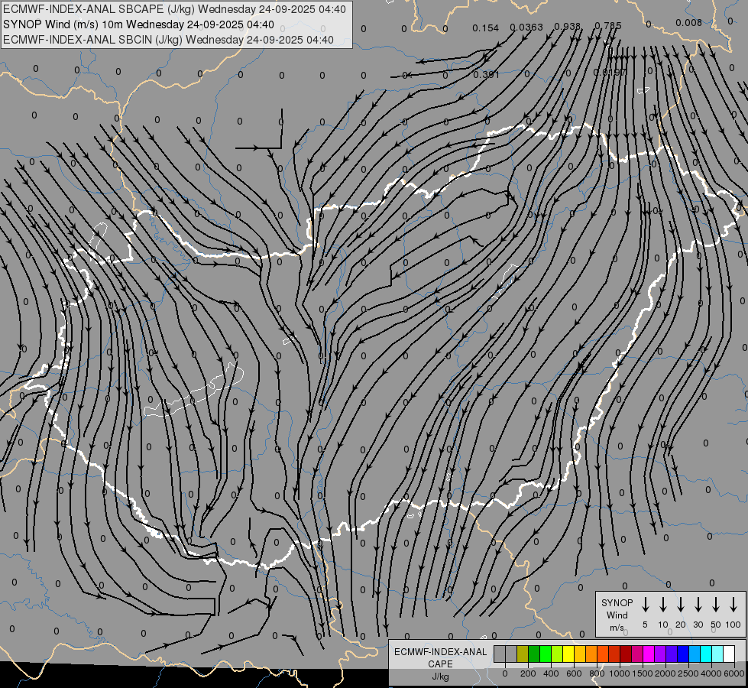Select the bright magenta CAPE color swatch
This screenshot has height=688, width=748.
(649, 654)
